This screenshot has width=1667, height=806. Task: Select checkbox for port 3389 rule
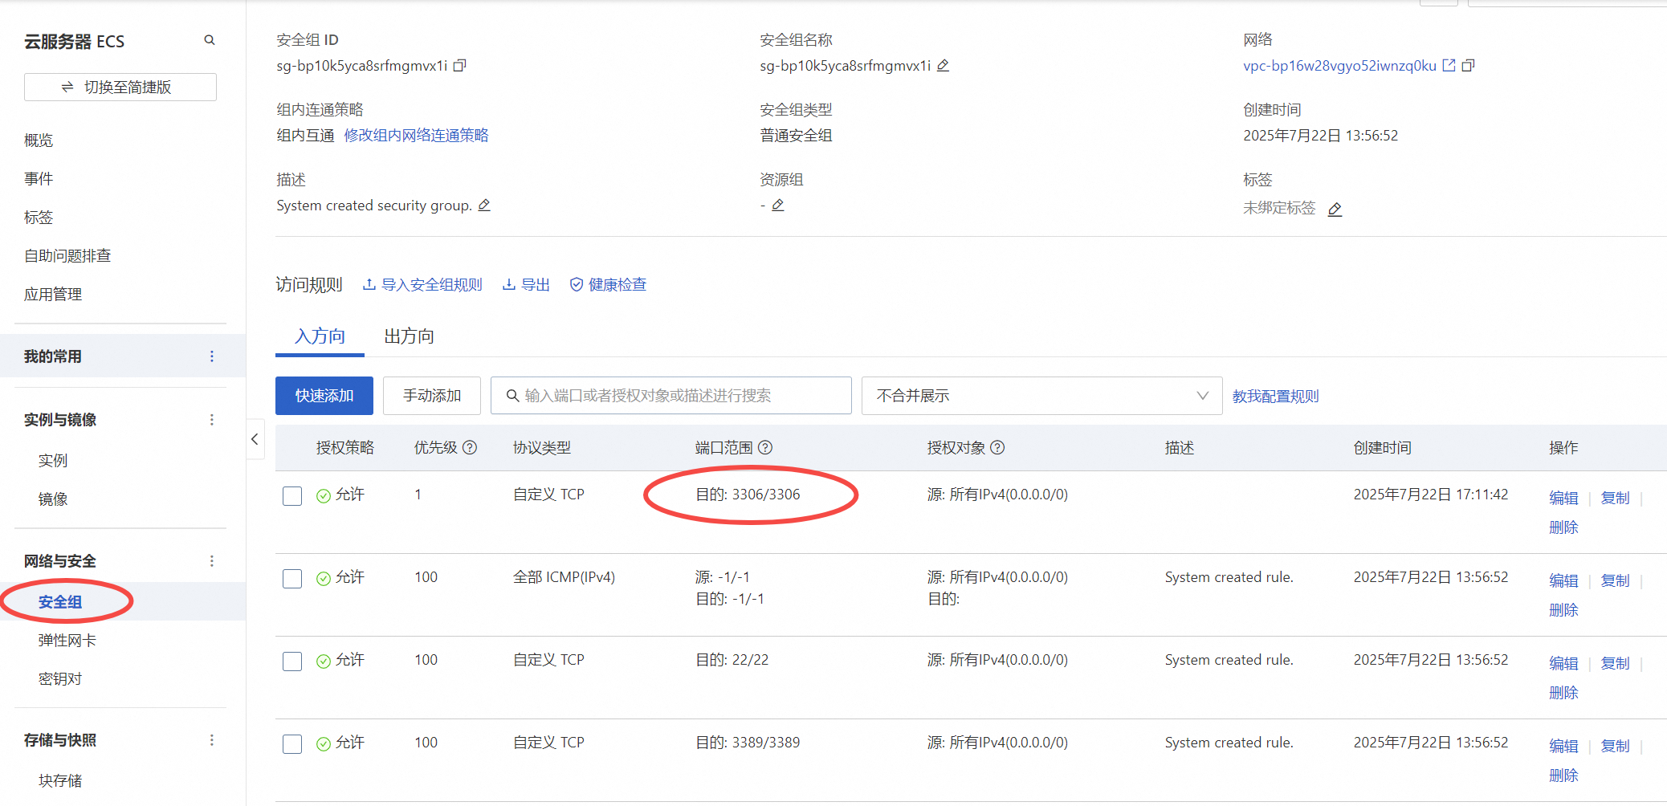(x=292, y=744)
